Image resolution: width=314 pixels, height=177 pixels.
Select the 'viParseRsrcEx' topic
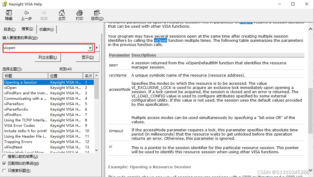pyautogui.click(x=49, y=109)
